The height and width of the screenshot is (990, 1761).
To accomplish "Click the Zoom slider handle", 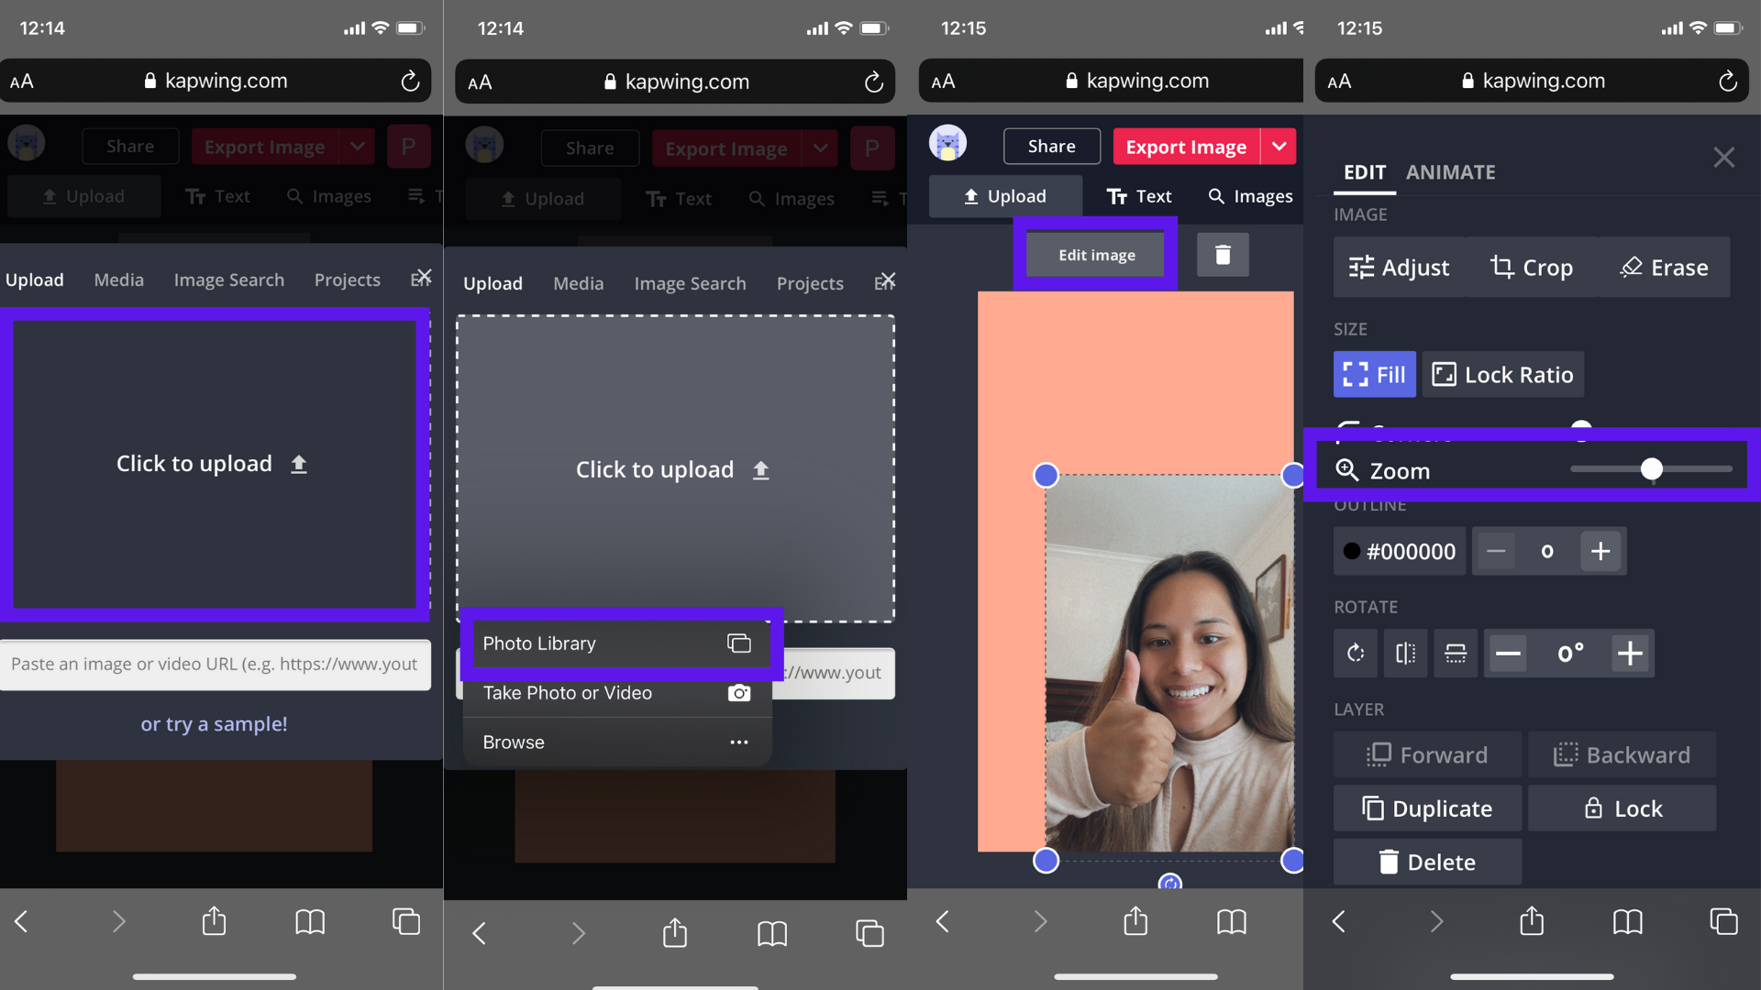I will [1651, 469].
